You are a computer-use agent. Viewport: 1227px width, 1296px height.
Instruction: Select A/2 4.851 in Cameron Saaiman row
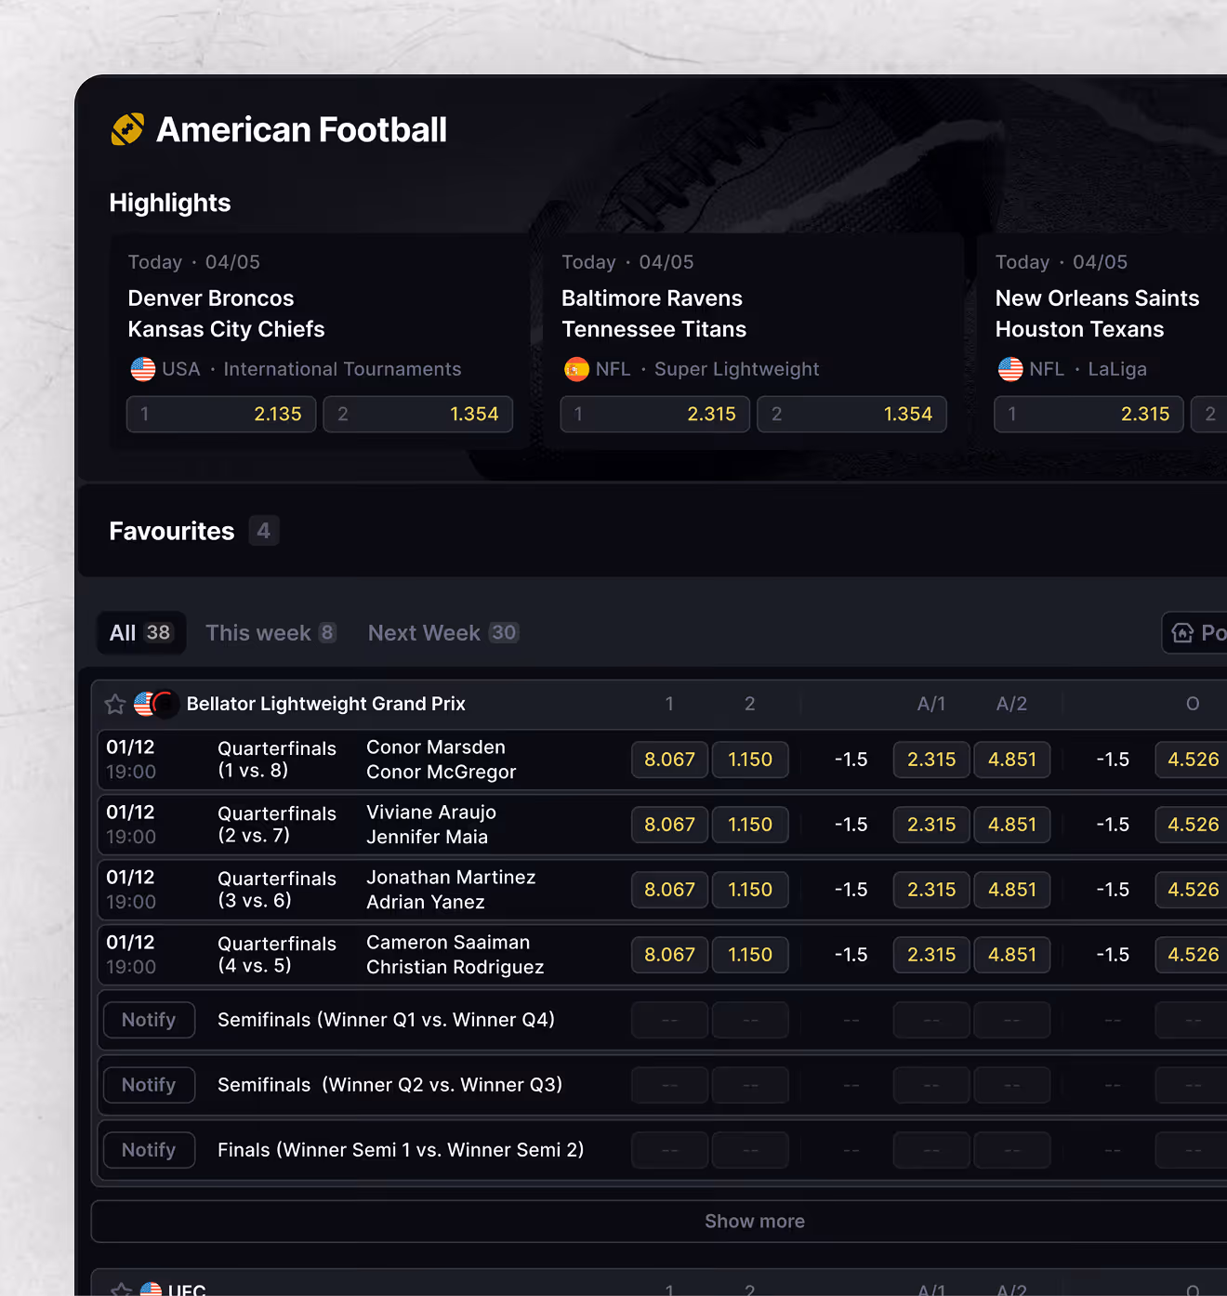(1012, 955)
